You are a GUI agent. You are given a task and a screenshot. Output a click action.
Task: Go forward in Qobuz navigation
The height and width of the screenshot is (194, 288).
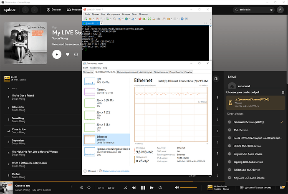coord(34,10)
